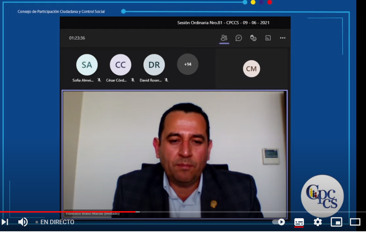Mute the video volume speaker icon

pyautogui.click(x=23, y=222)
